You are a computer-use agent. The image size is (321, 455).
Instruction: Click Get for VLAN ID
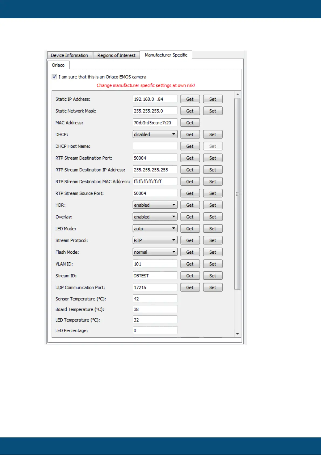(x=190, y=264)
